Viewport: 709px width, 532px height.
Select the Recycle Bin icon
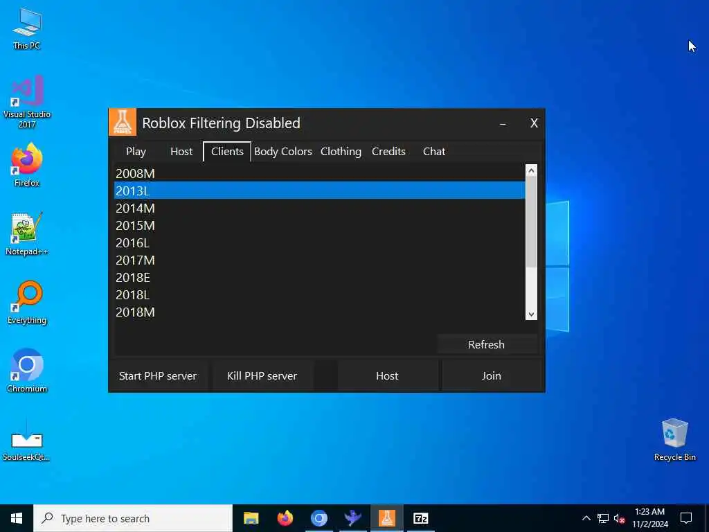click(674, 439)
